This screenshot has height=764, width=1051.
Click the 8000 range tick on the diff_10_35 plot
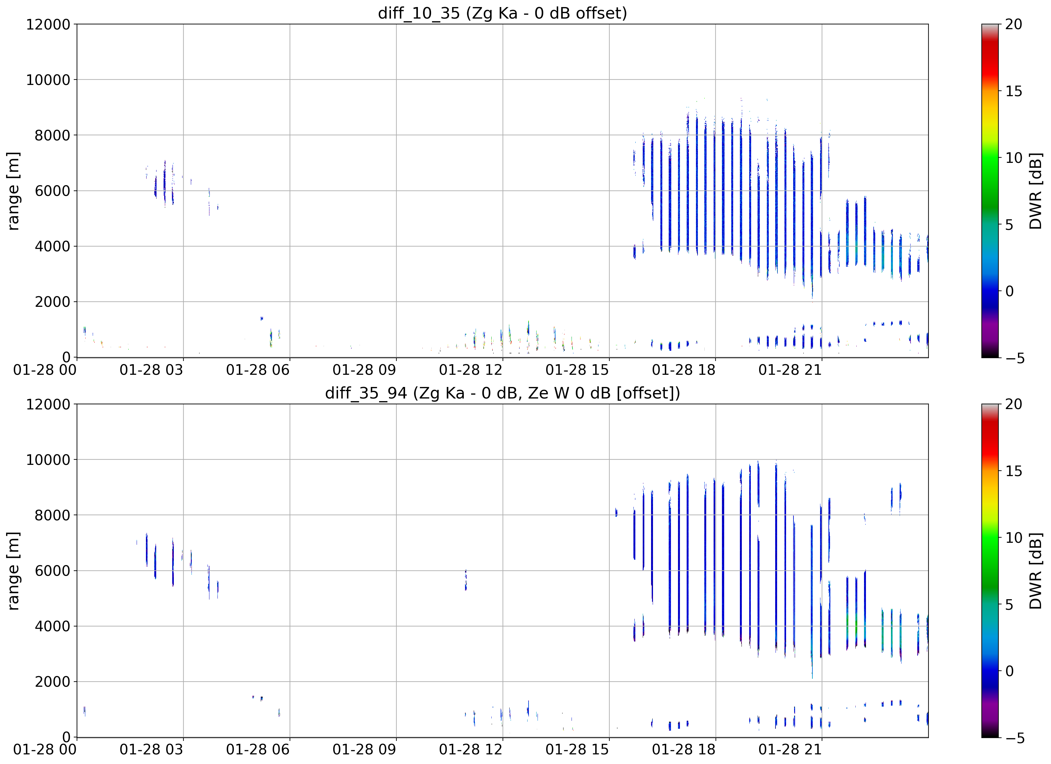[x=52, y=135]
